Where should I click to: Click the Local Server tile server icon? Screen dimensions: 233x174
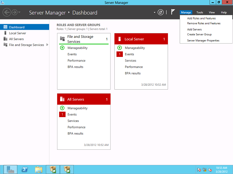119,39
